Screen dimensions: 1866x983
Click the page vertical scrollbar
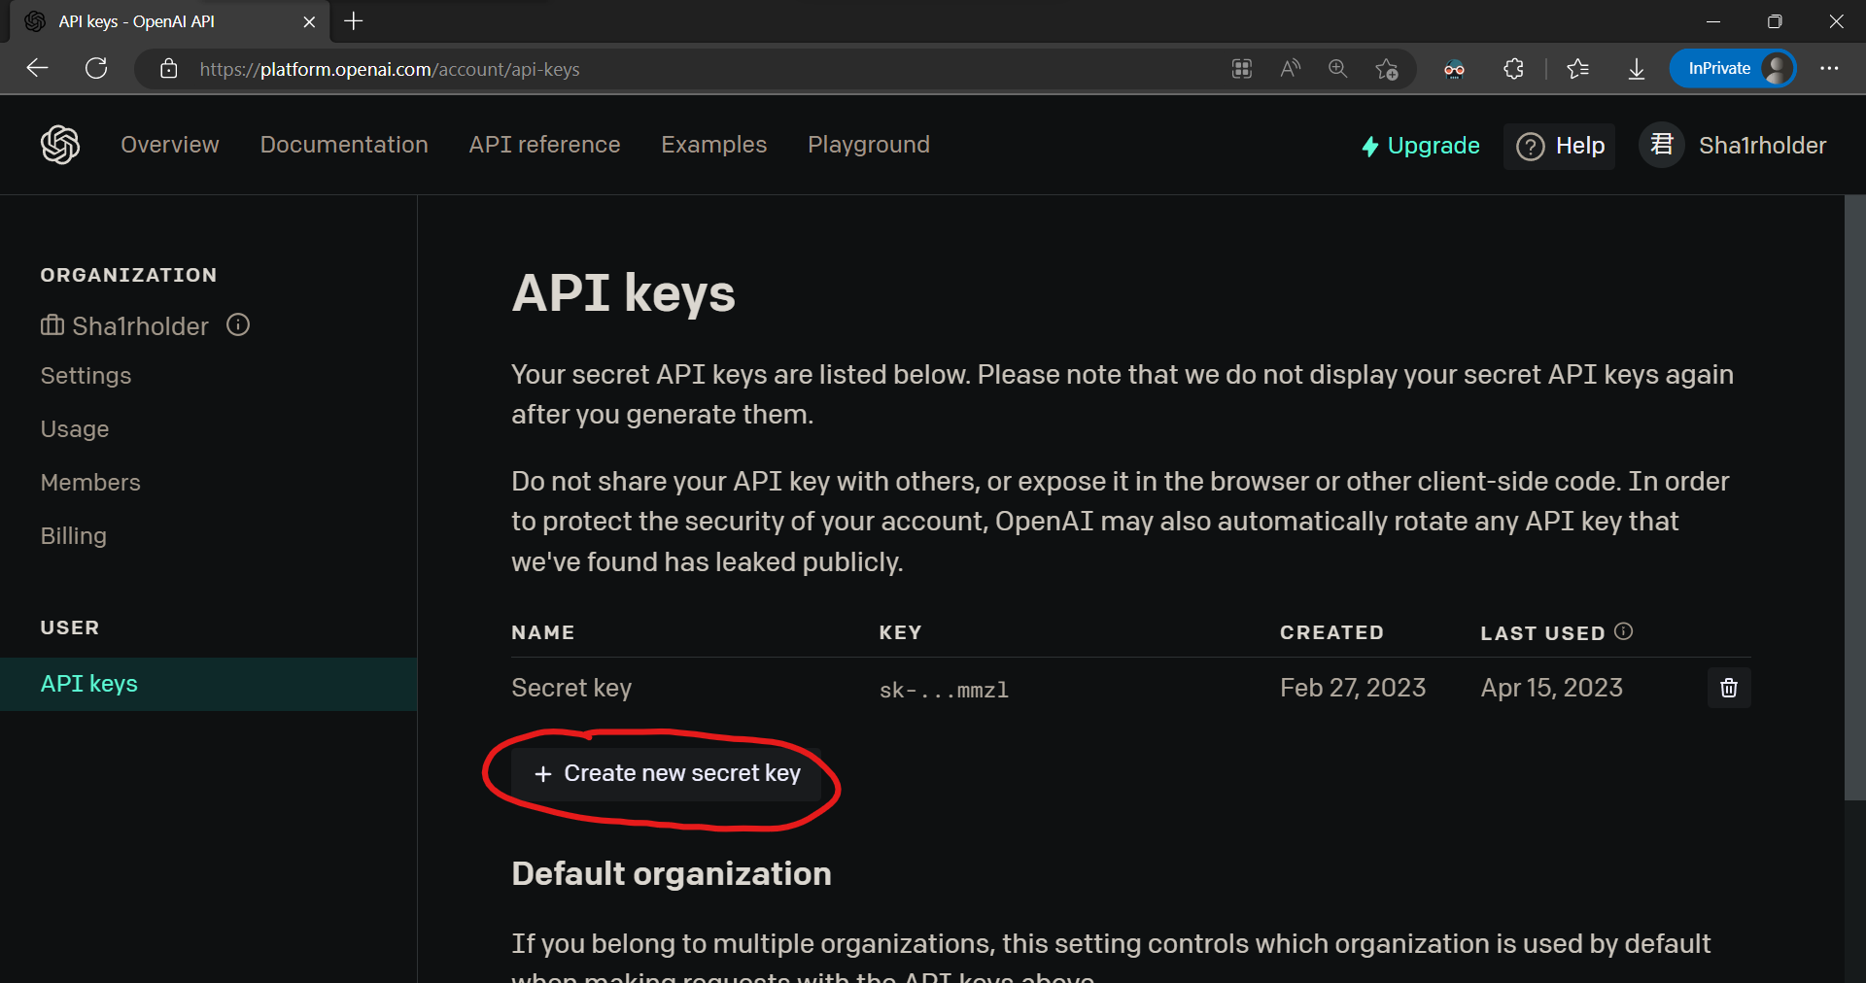click(x=1855, y=497)
